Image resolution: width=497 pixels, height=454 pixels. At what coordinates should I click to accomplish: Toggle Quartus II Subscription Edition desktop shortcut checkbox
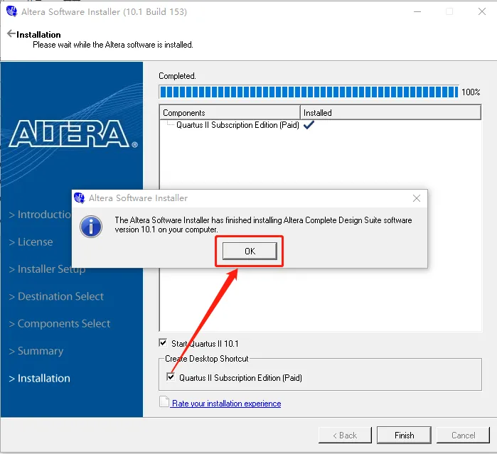(171, 377)
